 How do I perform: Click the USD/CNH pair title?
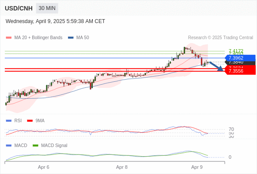tap(19, 8)
